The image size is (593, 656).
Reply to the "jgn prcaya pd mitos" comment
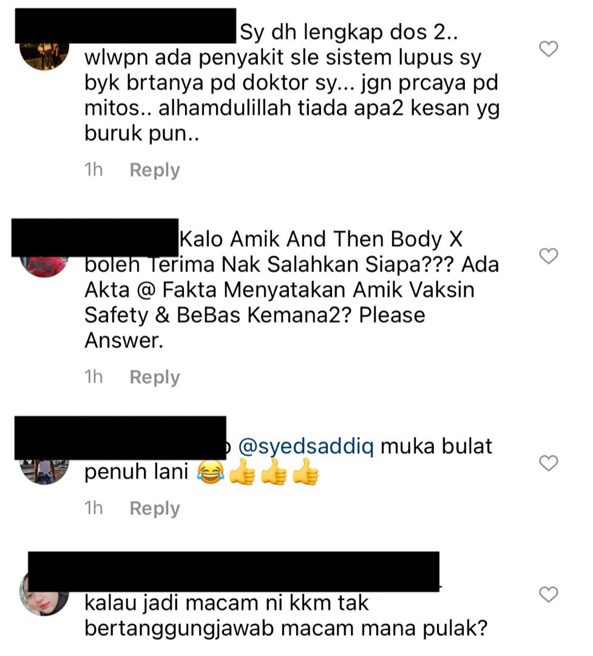point(154,170)
